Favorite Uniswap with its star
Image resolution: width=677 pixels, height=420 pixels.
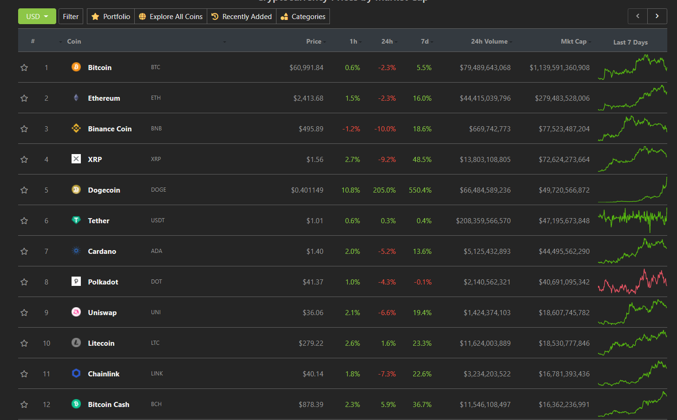click(x=24, y=313)
